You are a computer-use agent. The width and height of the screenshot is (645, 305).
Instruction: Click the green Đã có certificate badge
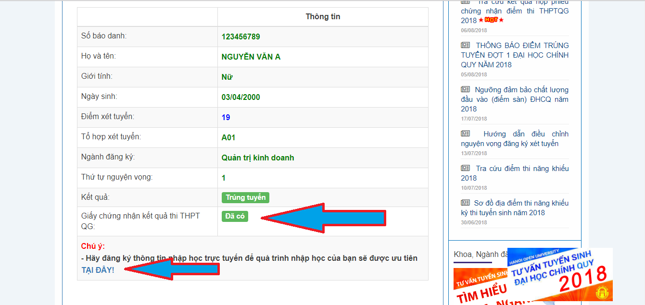[235, 216]
